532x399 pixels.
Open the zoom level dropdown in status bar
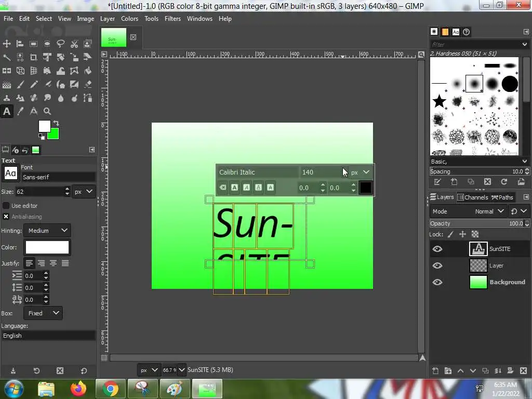(182, 370)
